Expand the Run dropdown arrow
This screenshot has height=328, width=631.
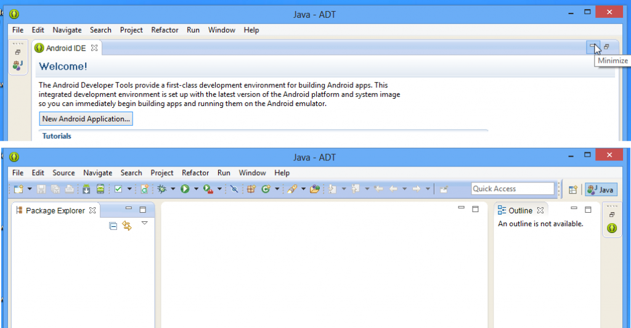(x=196, y=189)
